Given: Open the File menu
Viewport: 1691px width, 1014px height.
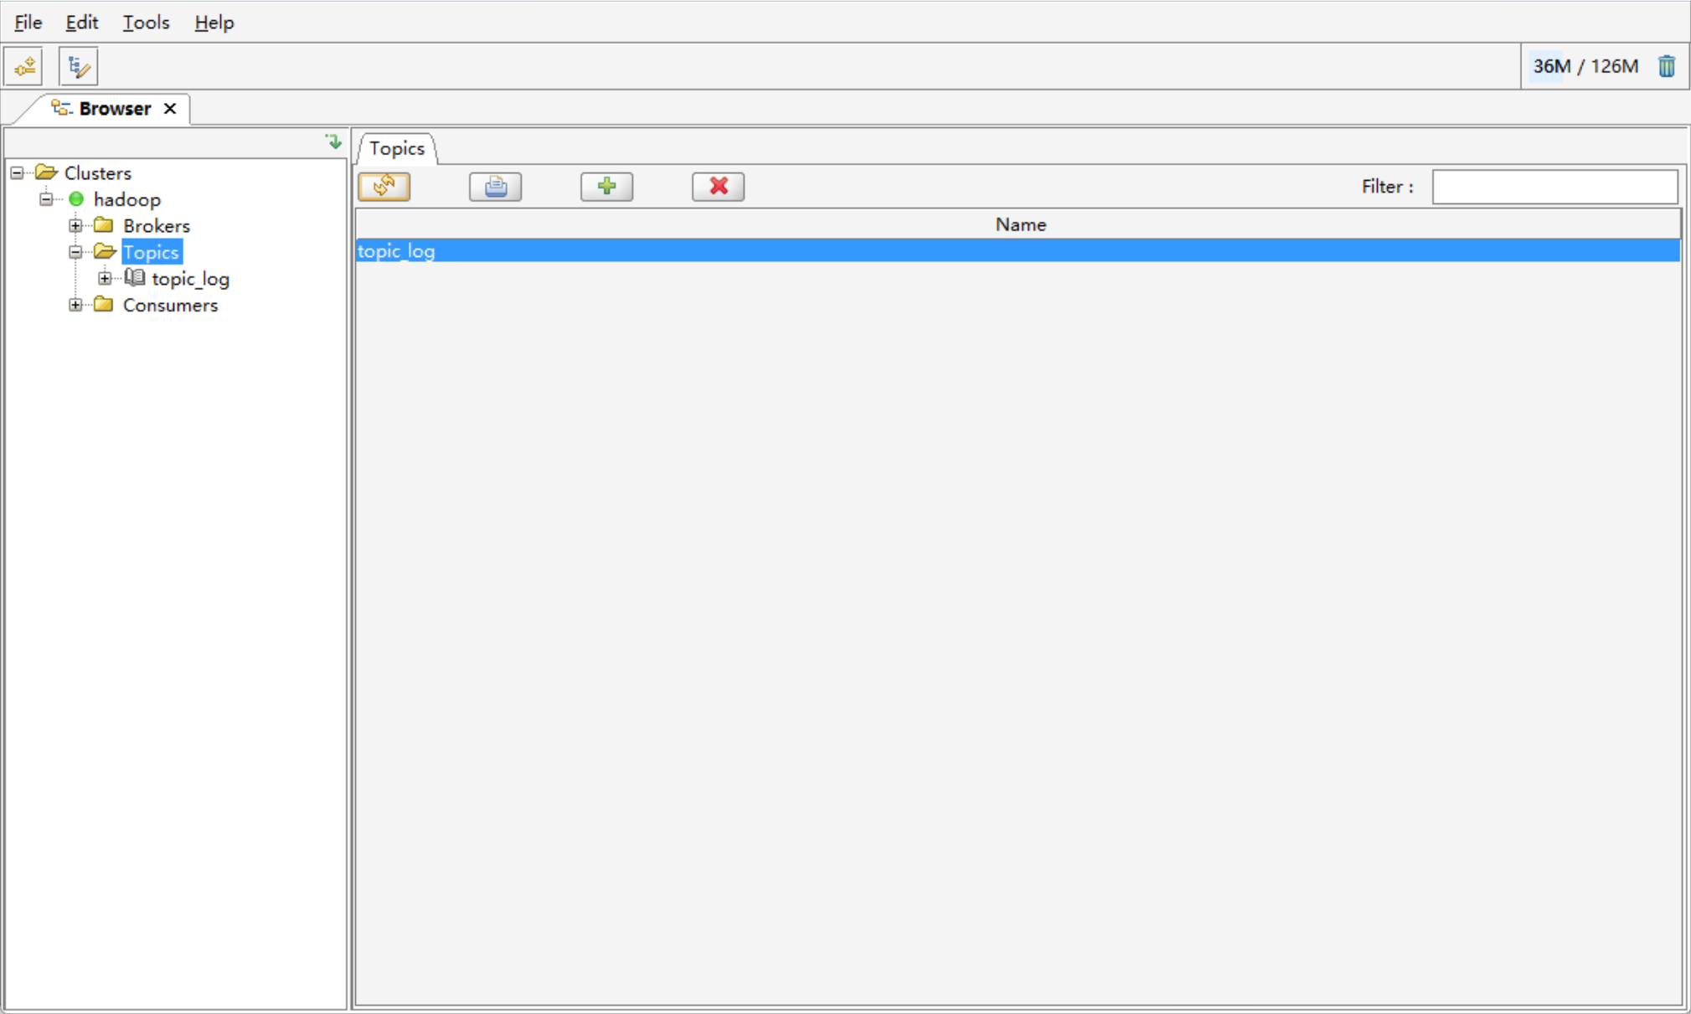Looking at the screenshot, I should click(28, 23).
